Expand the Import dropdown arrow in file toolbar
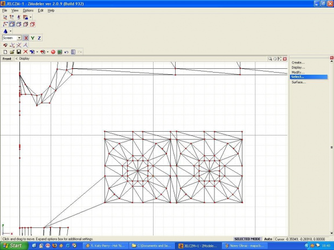 (x=37, y=52)
